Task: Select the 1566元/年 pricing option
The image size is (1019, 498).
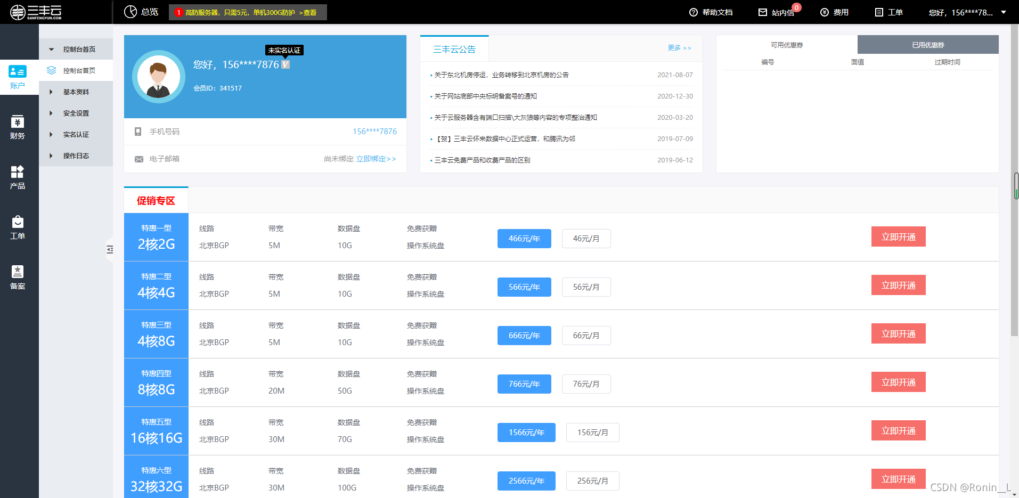Action: (x=526, y=432)
